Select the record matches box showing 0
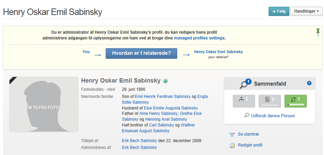This screenshot has width=324, height=155. point(270,101)
